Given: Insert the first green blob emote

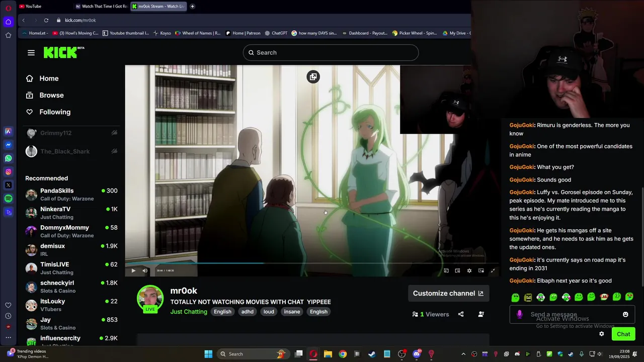Looking at the screenshot, I should (515, 298).
